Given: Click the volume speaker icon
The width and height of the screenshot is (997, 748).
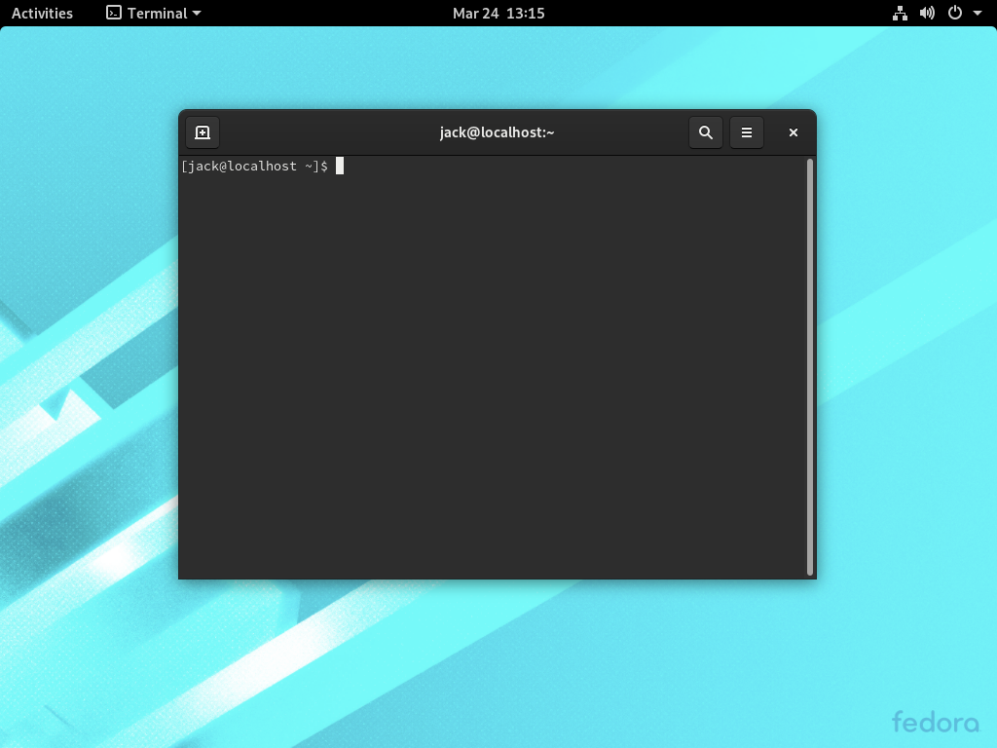Looking at the screenshot, I should click(x=927, y=13).
